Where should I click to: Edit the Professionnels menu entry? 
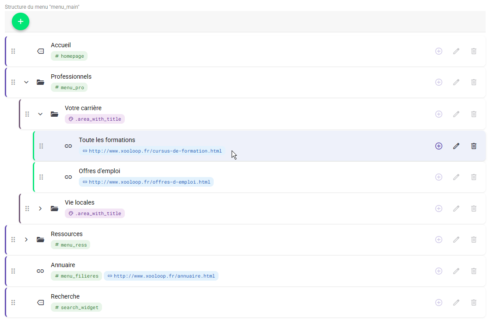[x=456, y=82]
